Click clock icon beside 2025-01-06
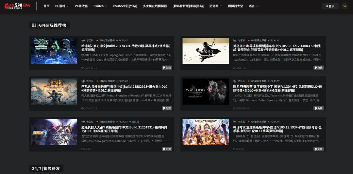353x174 pixels. point(234,109)
